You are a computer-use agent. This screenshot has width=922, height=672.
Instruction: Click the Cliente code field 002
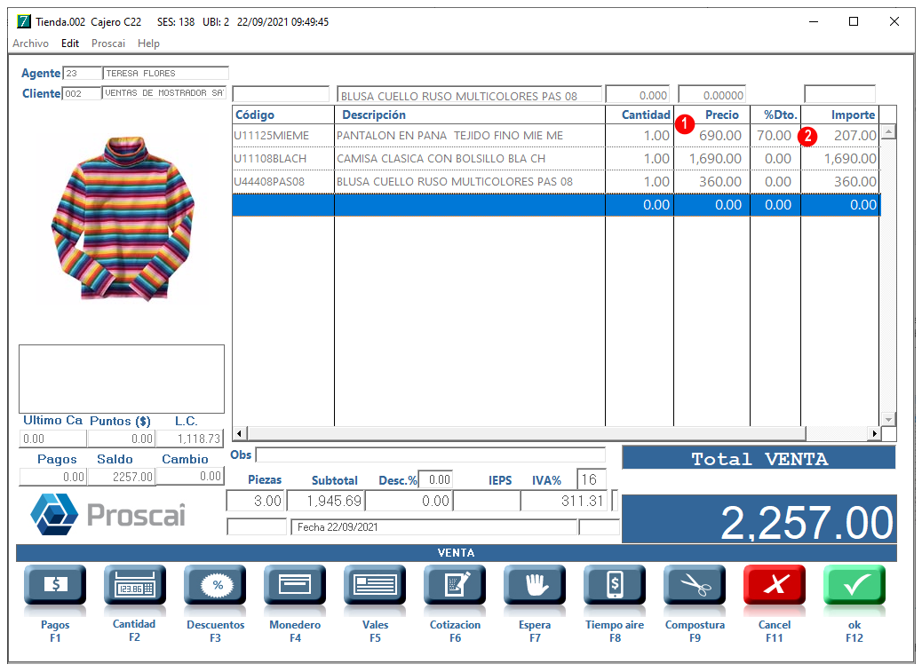[82, 93]
